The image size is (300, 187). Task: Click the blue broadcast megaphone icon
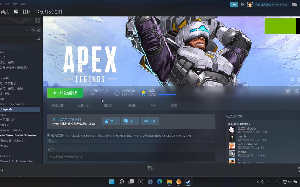[x=234, y=4]
